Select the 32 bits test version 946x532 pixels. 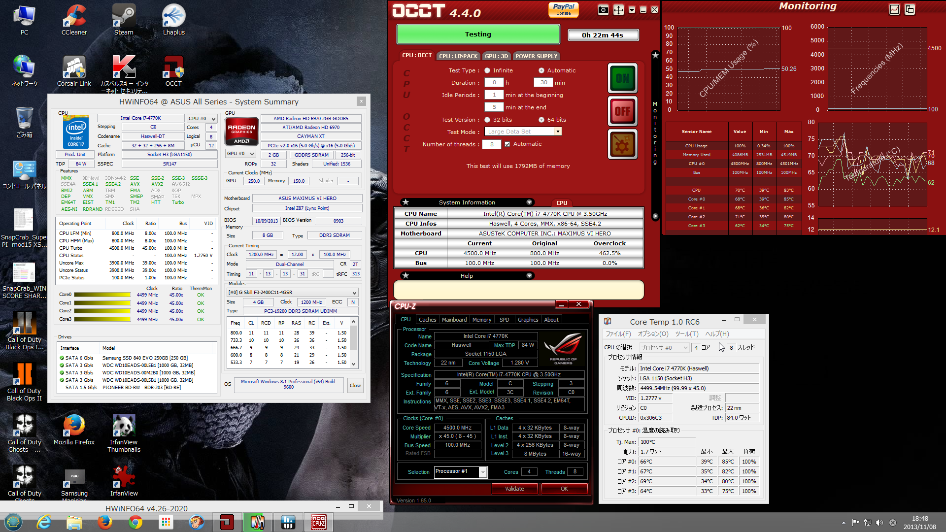coord(487,120)
